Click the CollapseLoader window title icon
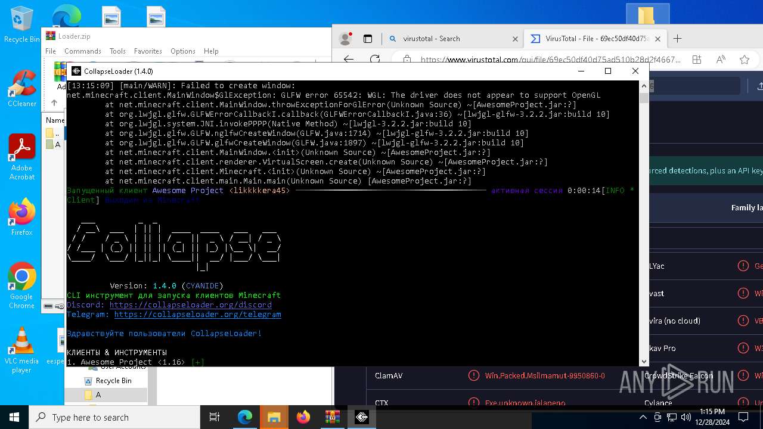Image resolution: width=763 pixels, height=429 pixels. 76,71
